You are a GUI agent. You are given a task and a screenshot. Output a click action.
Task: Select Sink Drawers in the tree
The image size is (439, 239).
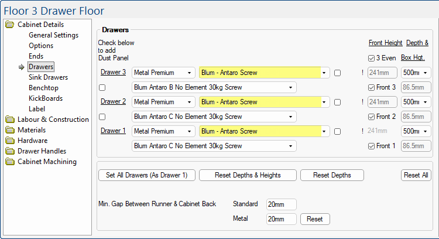pos(48,77)
